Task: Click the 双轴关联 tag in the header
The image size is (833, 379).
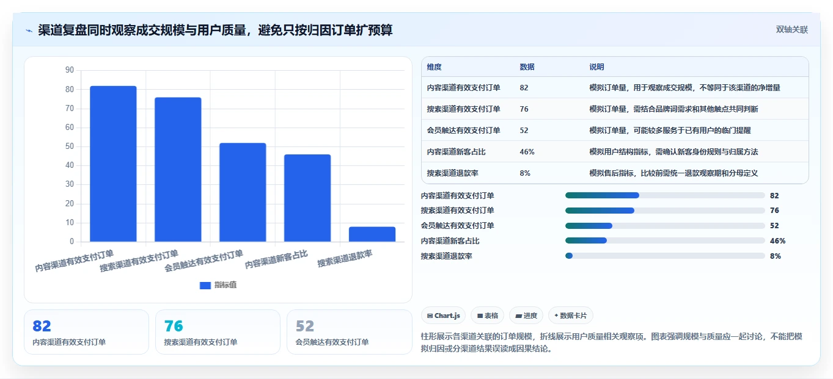Action: (x=792, y=30)
